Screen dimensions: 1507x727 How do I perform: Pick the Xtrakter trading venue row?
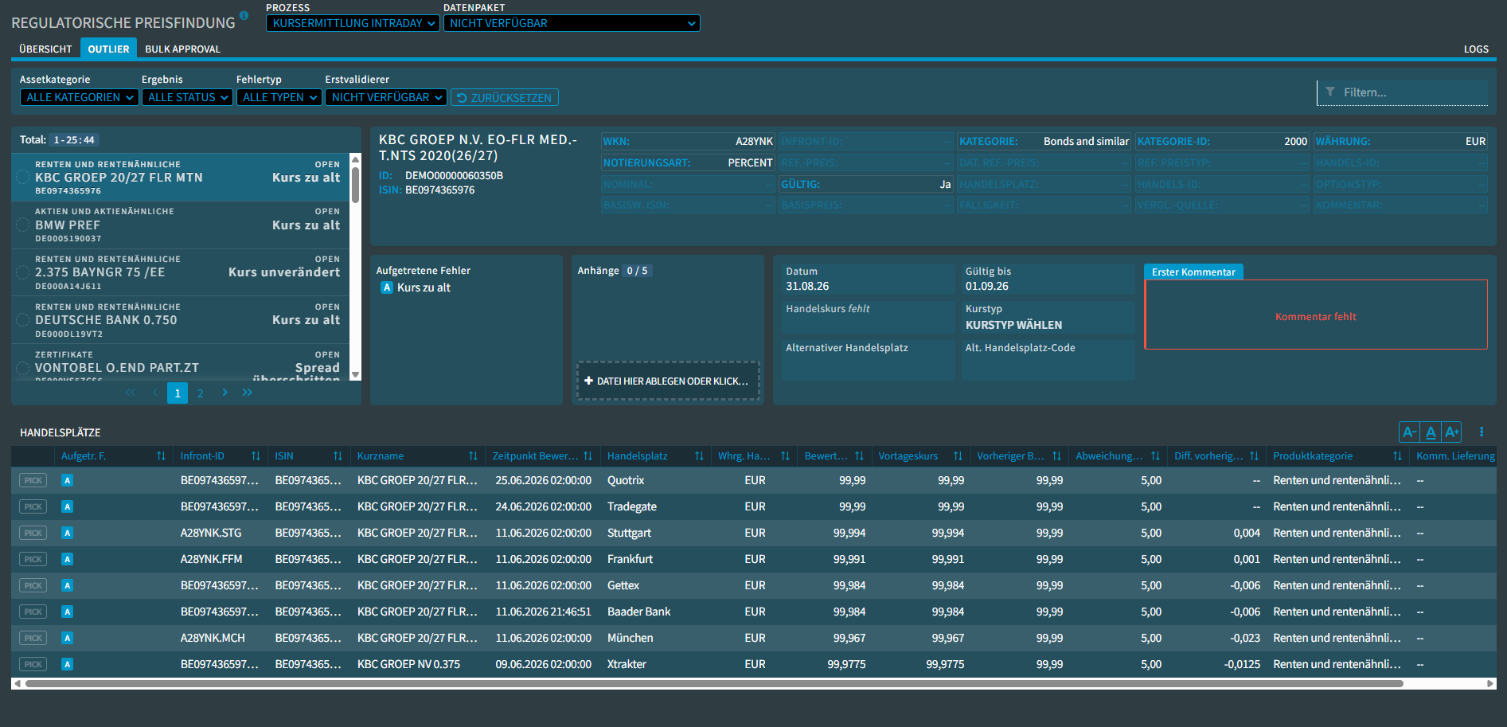(33, 664)
